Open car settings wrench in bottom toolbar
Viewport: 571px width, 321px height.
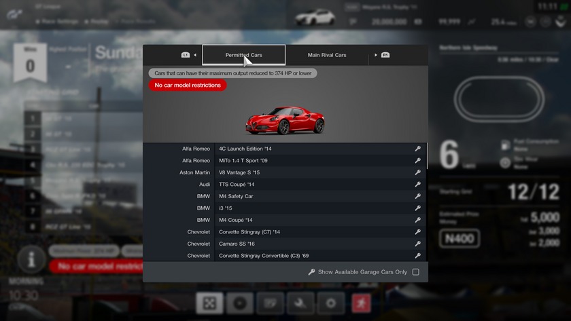(x=301, y=303)
